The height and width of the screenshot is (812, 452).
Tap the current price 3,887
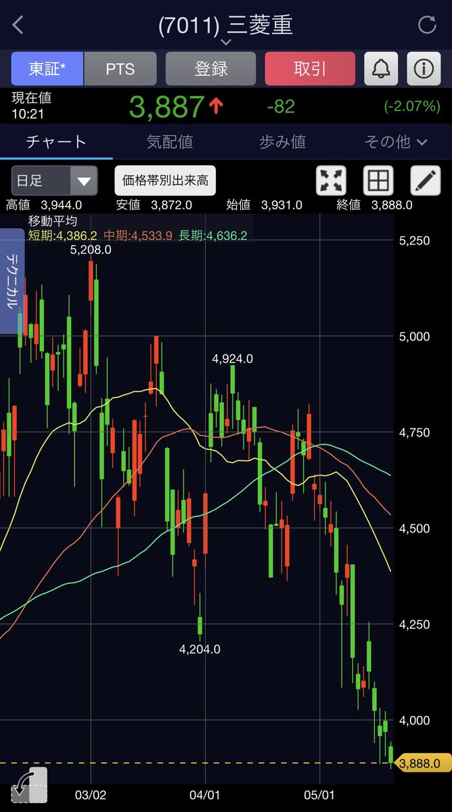click(166, 107)
